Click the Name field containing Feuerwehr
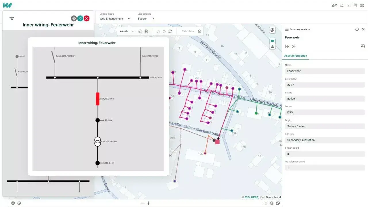 [325, 71]
